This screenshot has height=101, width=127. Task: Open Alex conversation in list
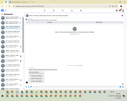(11, 42)
